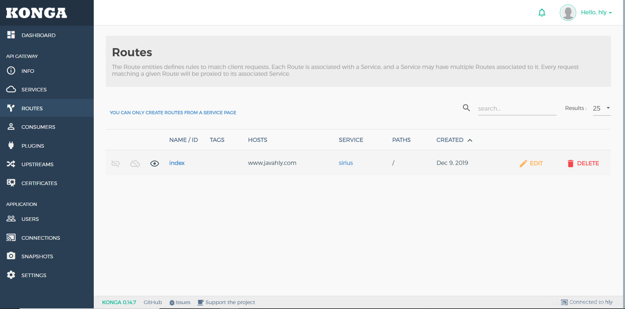The image size is (625, 309).
Task: Sort table by SERVICE column
Action: click(x=351, y=140)
